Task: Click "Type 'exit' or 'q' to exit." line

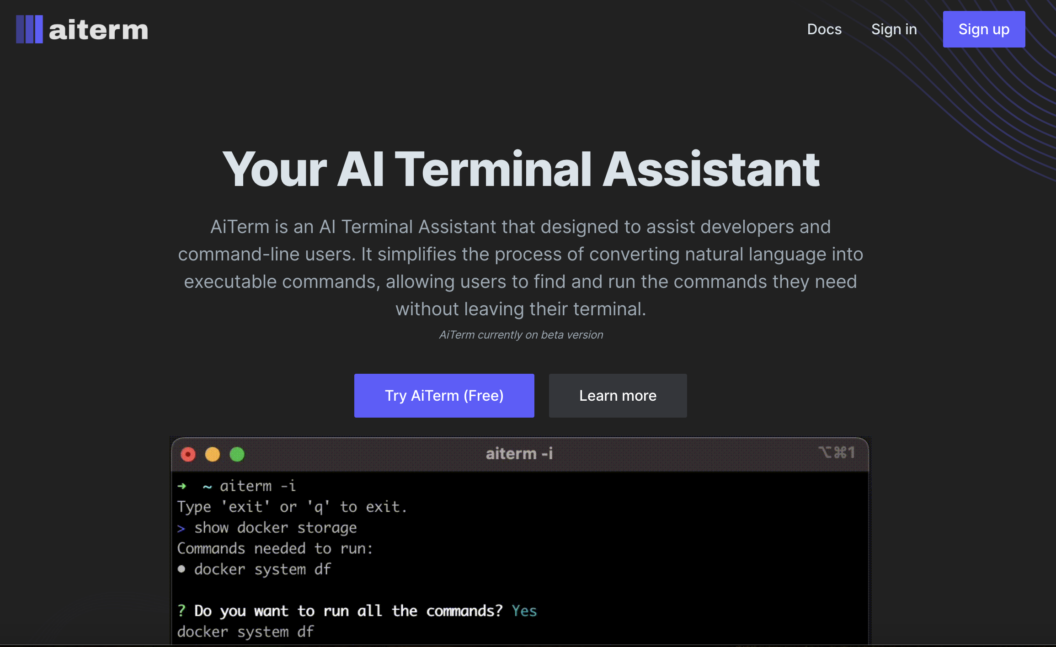Action: tap(292, 507)
